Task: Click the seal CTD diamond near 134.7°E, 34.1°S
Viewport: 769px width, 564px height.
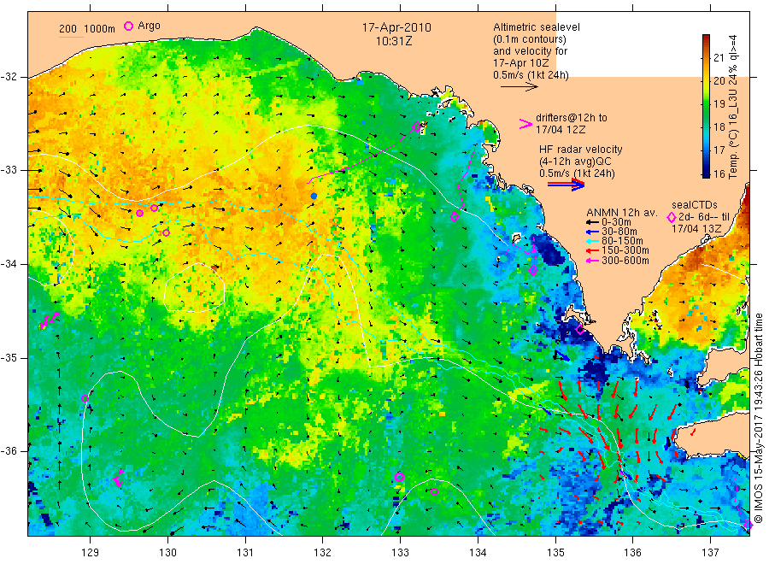Action: point(533,270)
